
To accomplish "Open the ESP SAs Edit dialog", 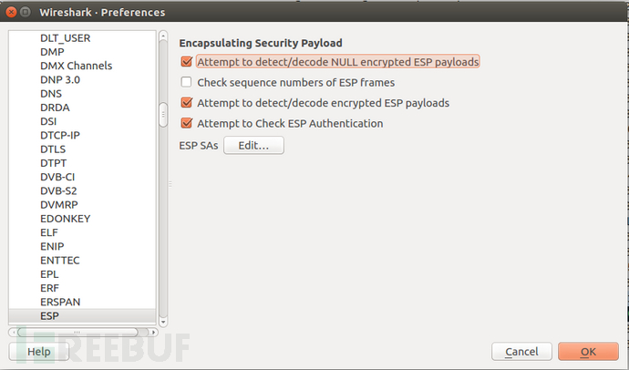I will pyautogui.click(x=253, y=146).
